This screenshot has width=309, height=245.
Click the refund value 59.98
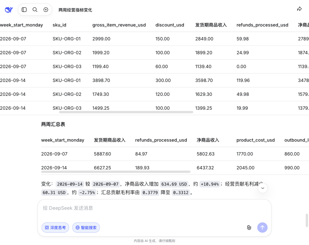[243, 39]
